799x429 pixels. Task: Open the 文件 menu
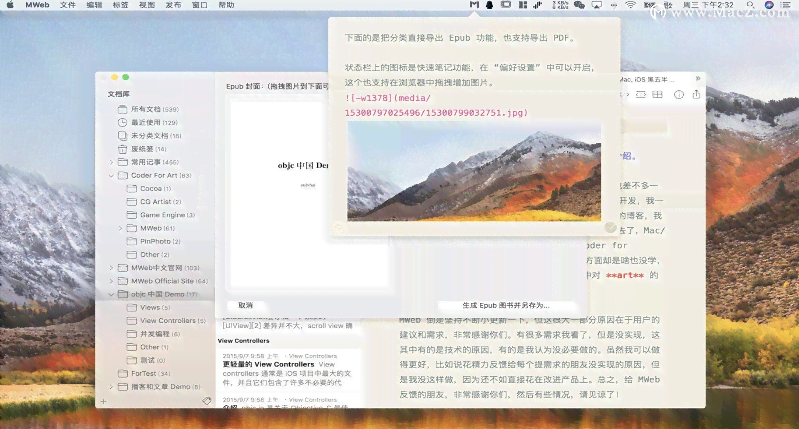click(x=67, y=5)
